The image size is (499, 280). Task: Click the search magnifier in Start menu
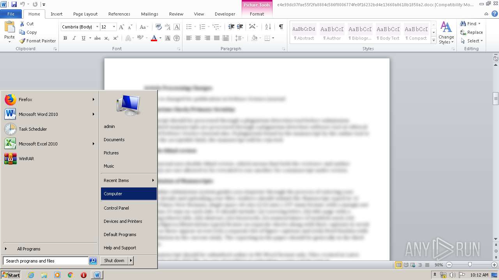coord(93,261)
